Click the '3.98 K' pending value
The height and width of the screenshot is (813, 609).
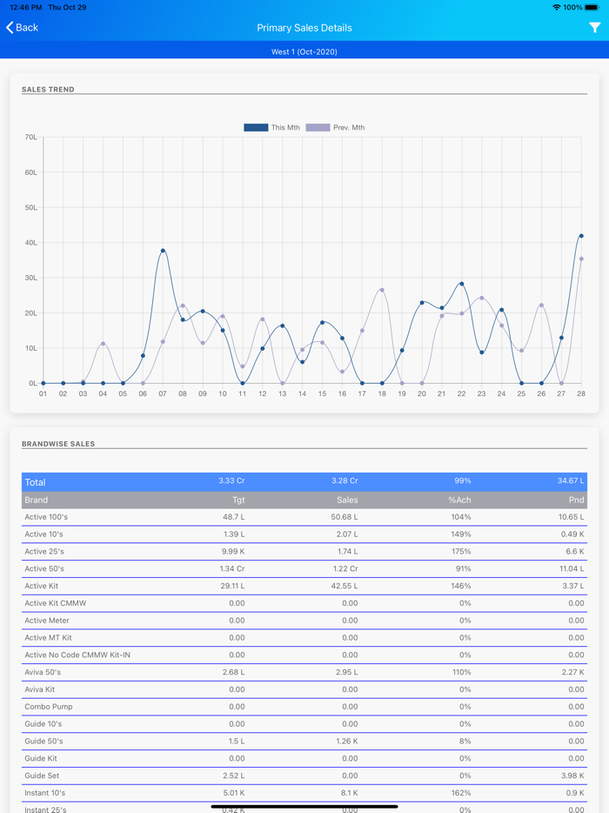pyautogui.click(x=572, y=776)
